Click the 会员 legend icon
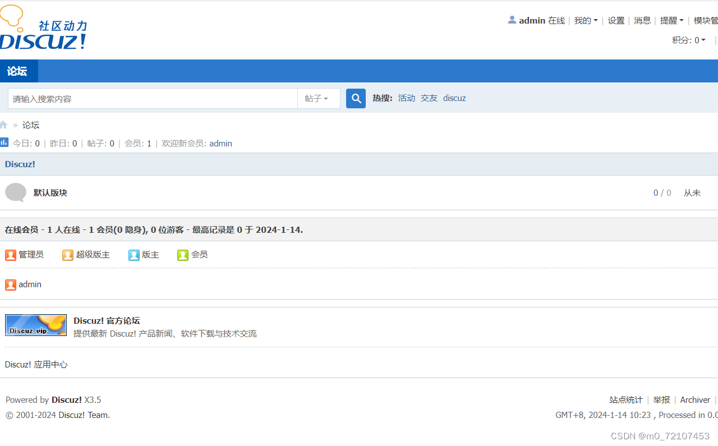Image resolution: width=718 pixels, height=446 pixels. (x=183, y=255)
